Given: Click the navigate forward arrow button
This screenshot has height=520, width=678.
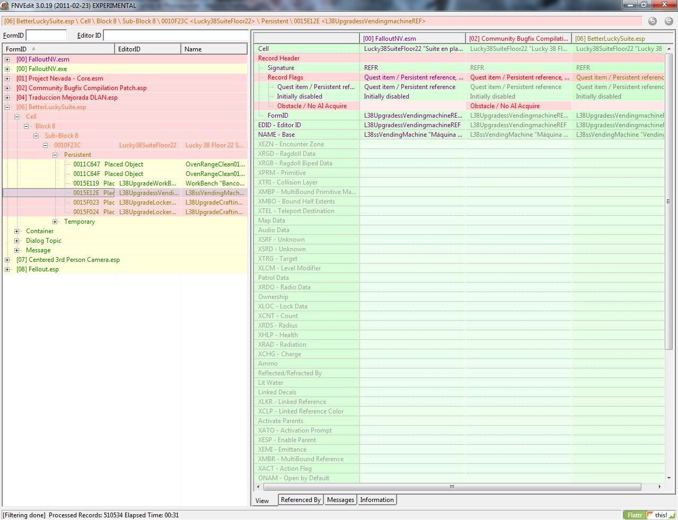Looking at the screenshot, I should pyautogui.click(x=668, y=21).
